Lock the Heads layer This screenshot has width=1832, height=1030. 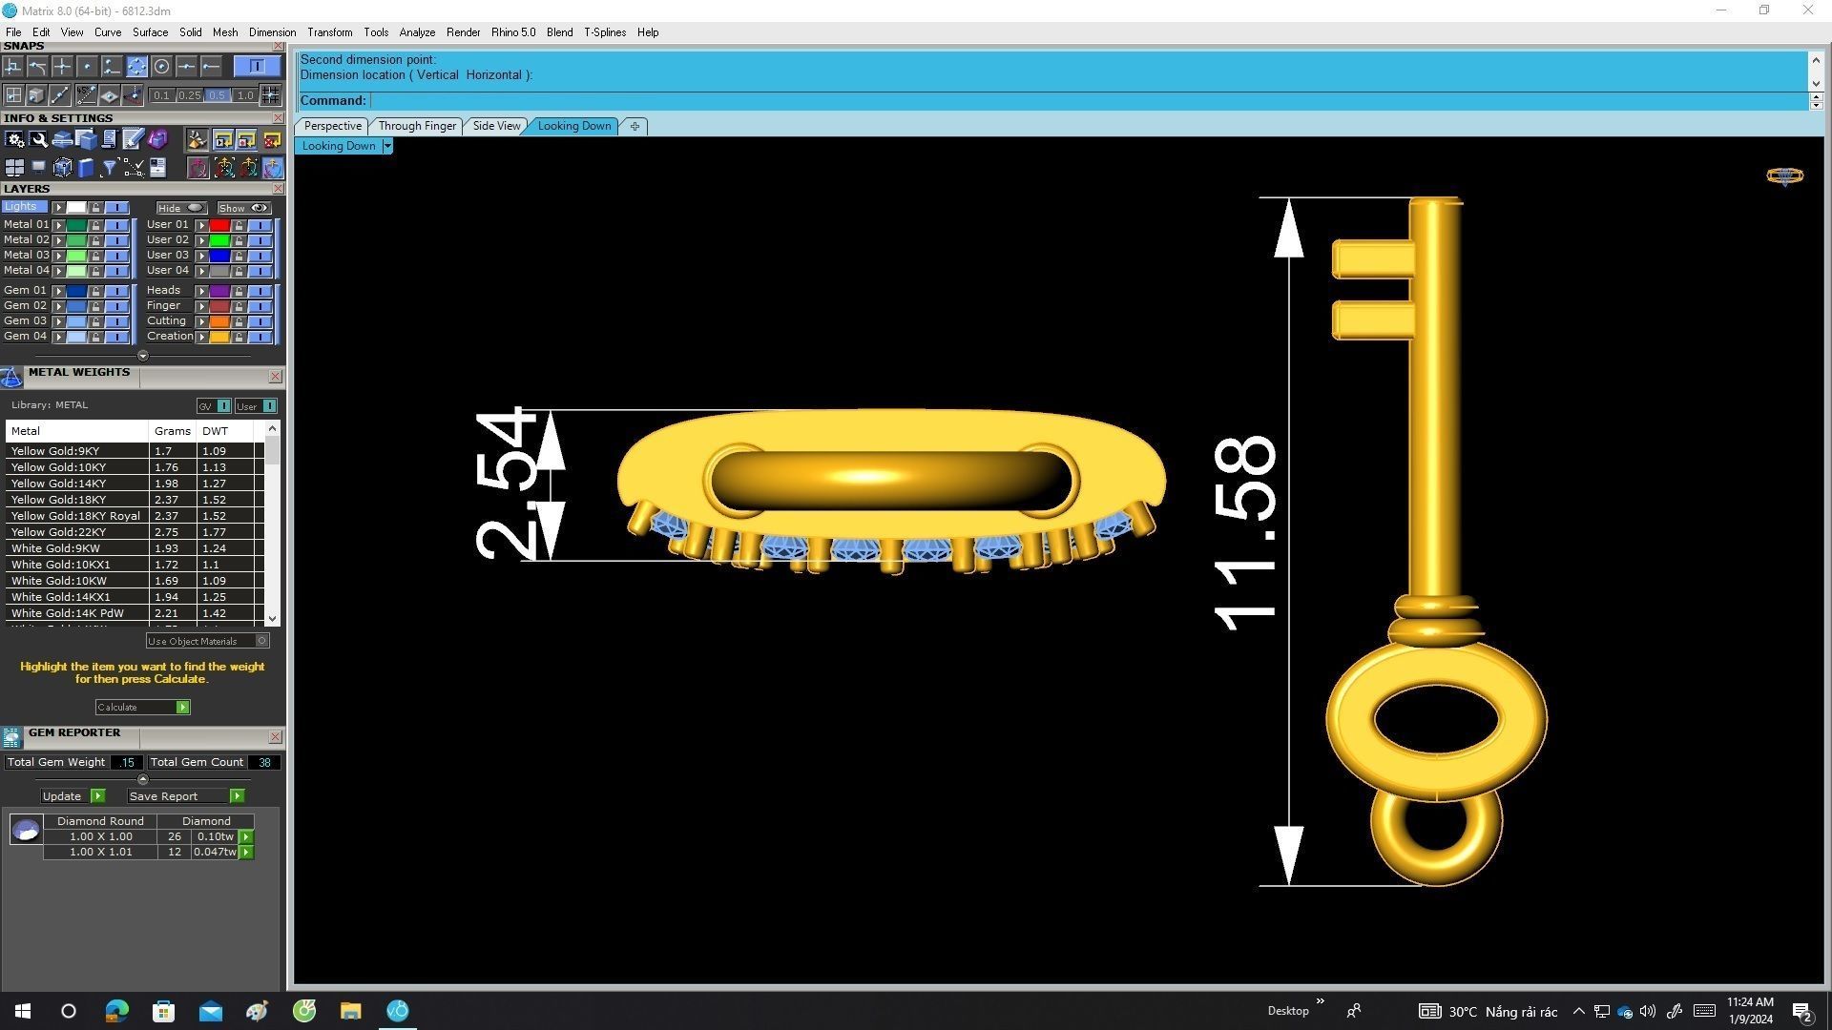point(239,291)
